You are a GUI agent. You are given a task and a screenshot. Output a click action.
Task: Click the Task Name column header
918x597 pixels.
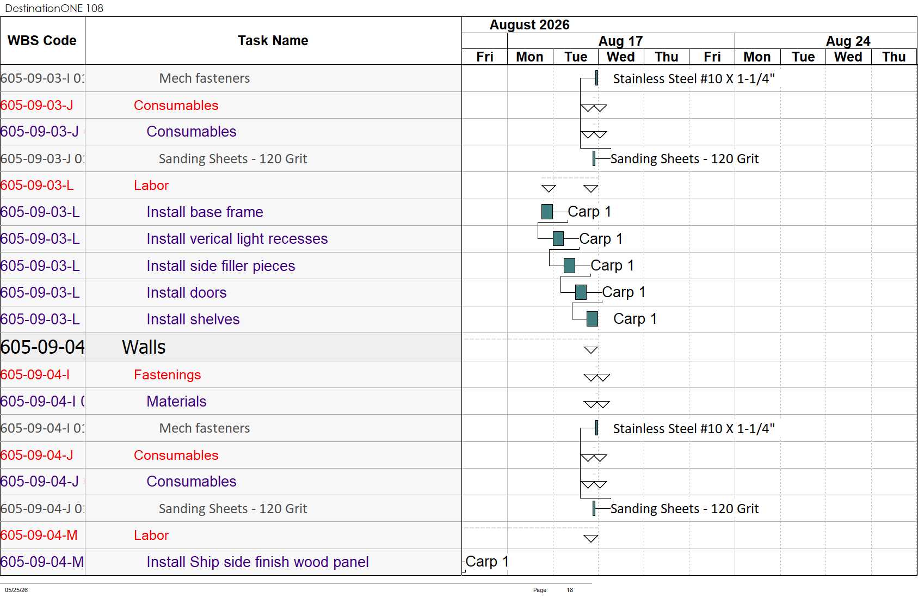pos(273,41)
